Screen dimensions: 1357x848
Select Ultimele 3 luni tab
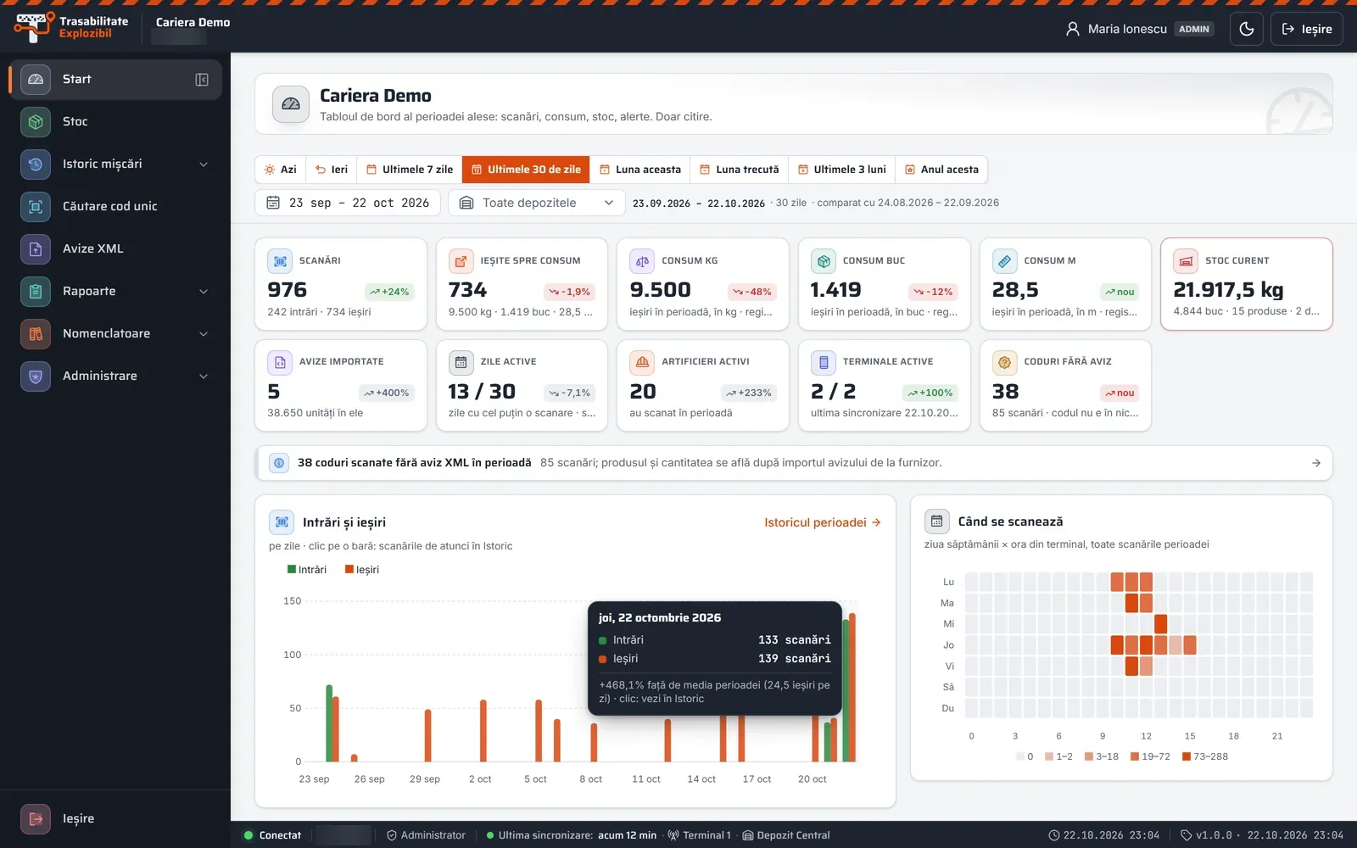[x=842, y=170]
